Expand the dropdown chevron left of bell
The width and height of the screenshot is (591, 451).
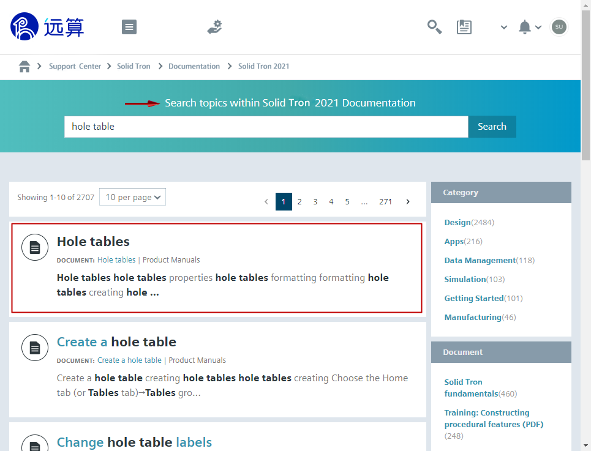coord(504,27)
